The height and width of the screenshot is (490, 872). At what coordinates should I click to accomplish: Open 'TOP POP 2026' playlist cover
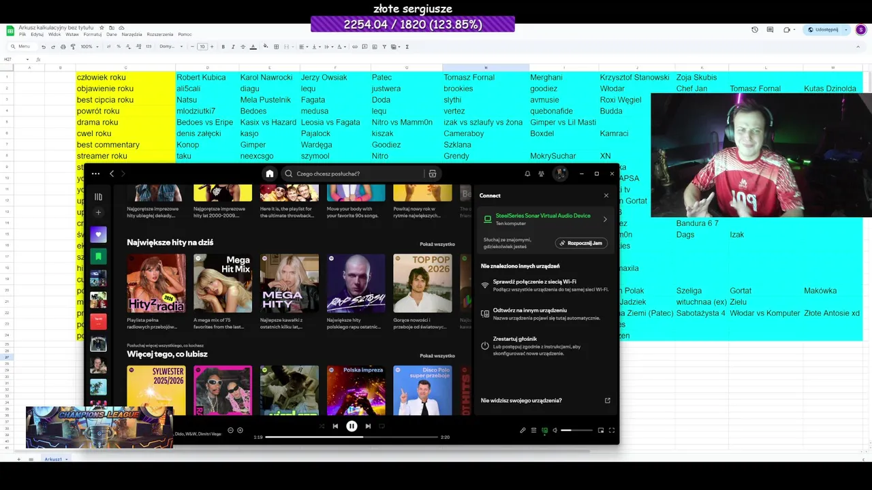(422, 283)
